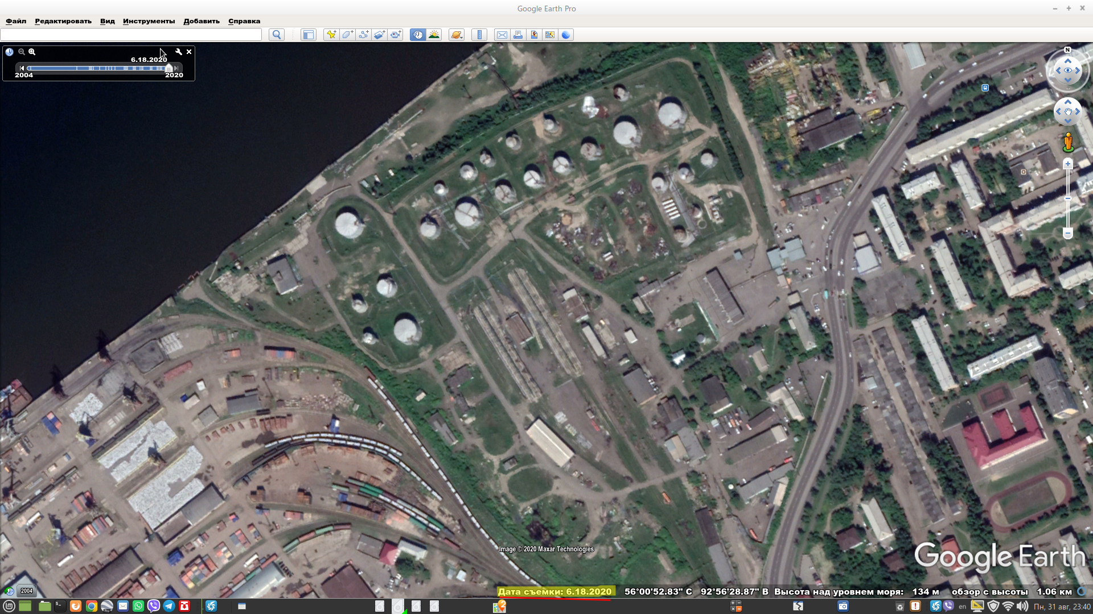Open the planet switcher dropdown
The image size is (1093, 614).
tap(456, 35)
